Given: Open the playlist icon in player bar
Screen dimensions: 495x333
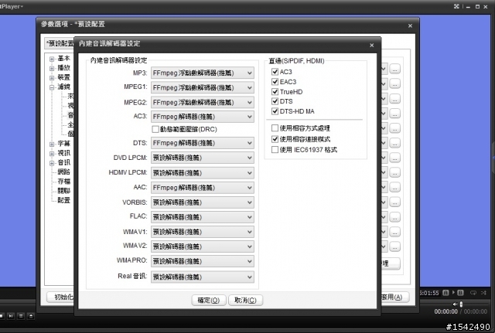Looking at the screenshot, I should click(21, 316).
